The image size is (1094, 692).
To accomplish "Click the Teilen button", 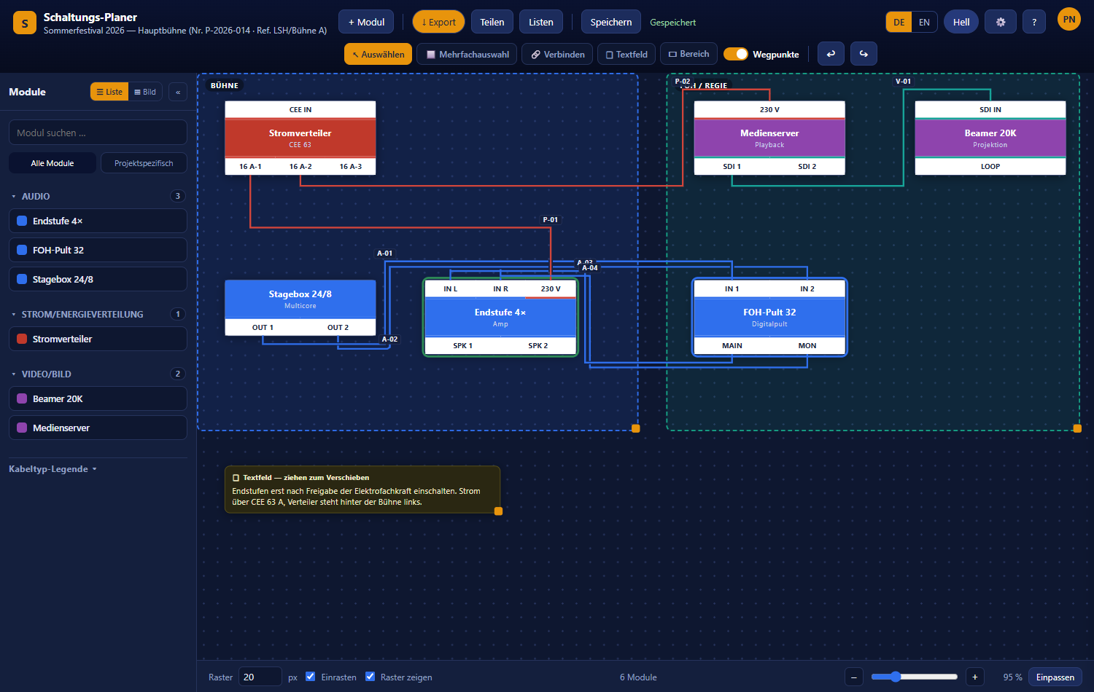I will click(x=492, y=22).
